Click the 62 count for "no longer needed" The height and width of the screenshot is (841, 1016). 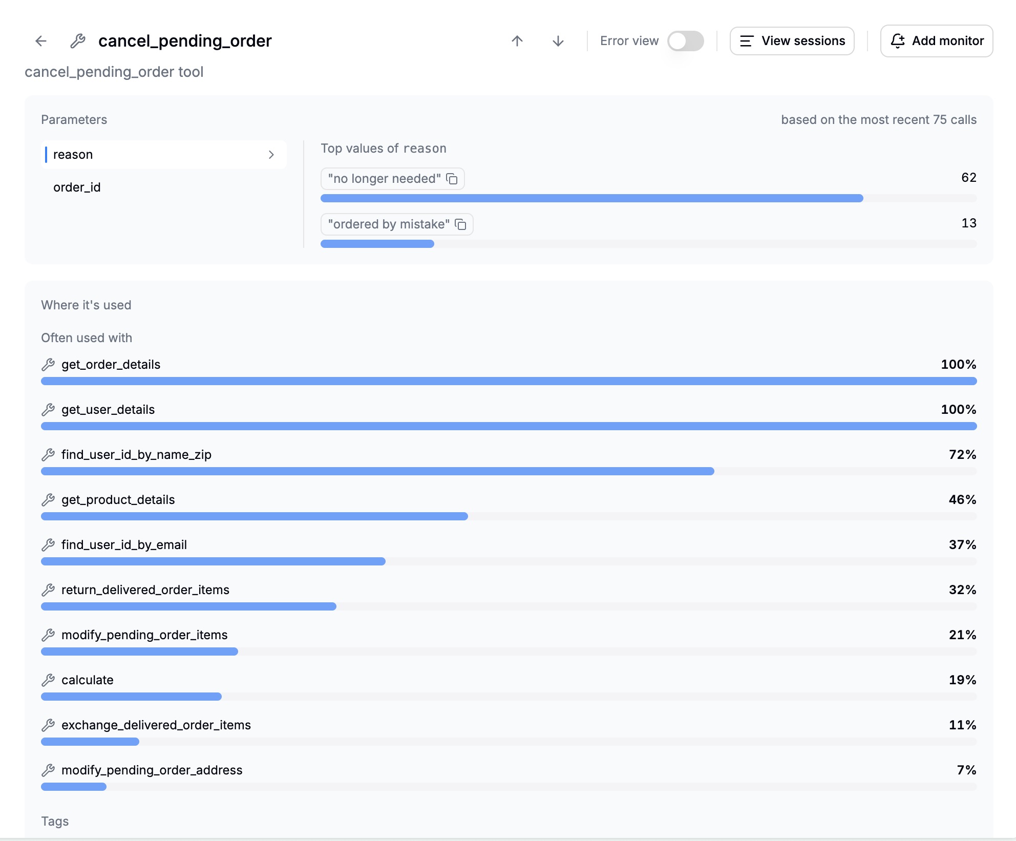tap(969, 178)
